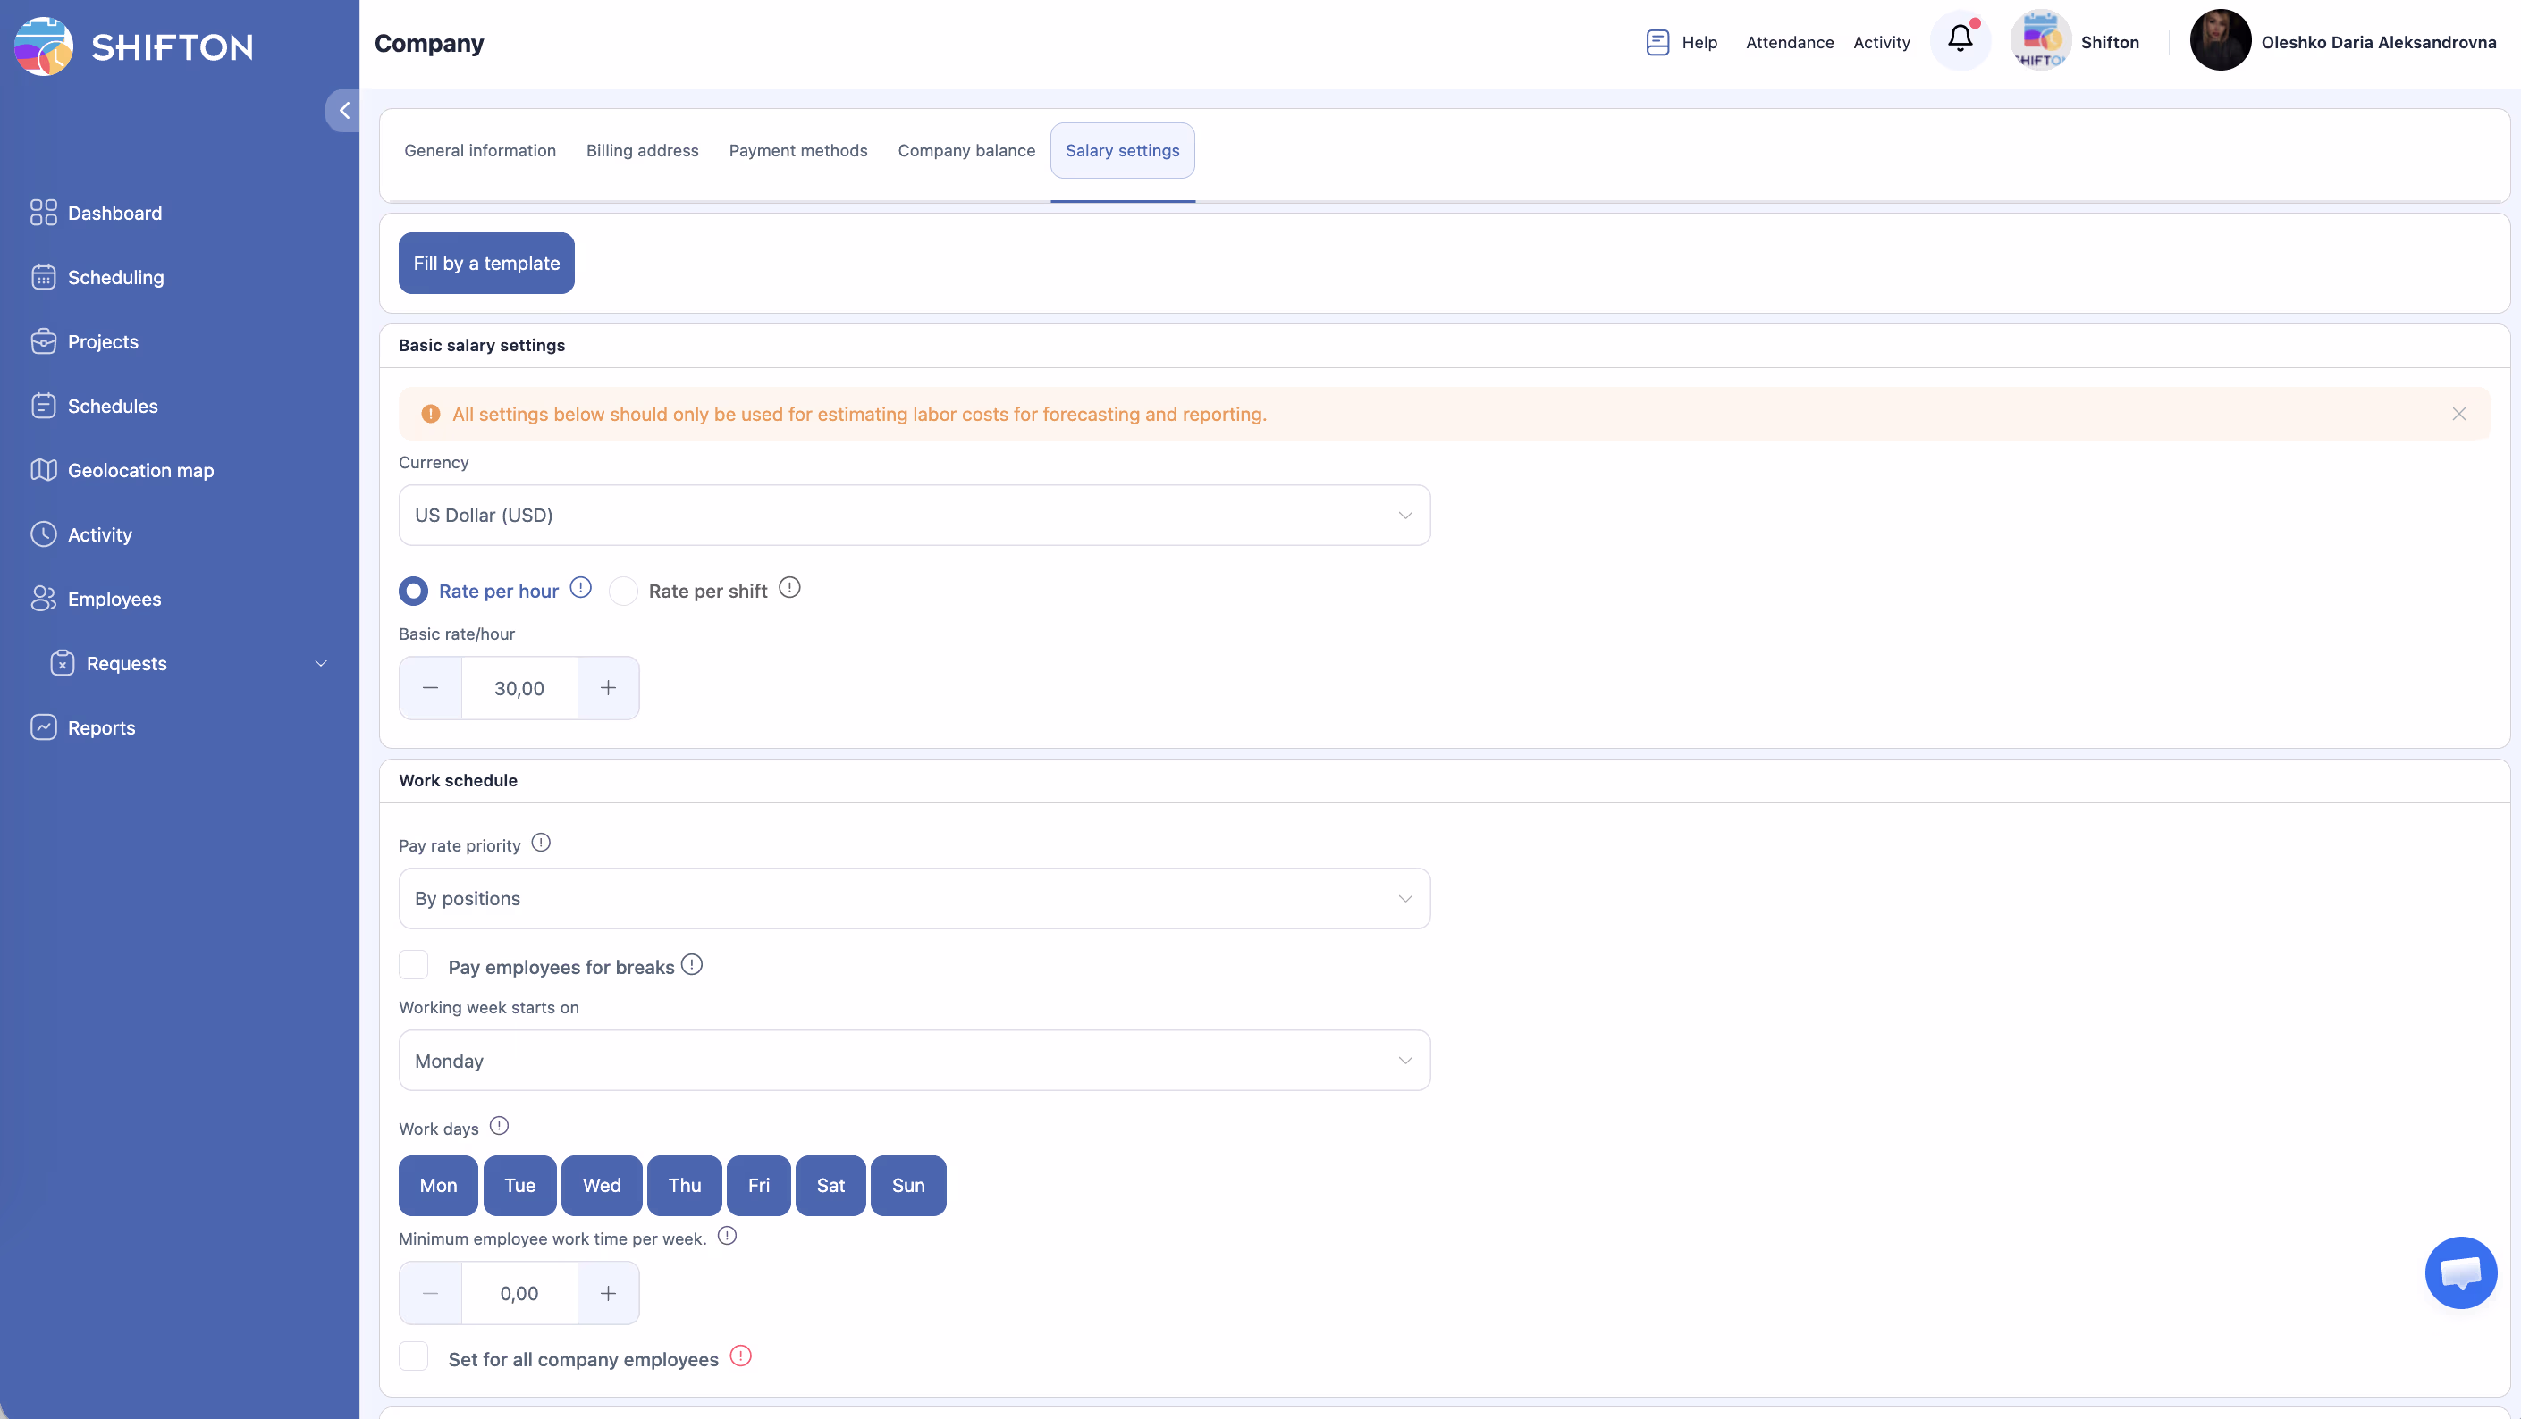Click the Help book icon
Screen dimensions: 2521x1419
coord(1657,42)
